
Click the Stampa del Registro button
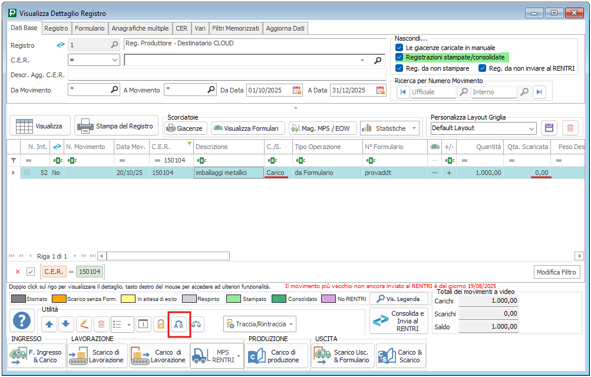pos(116,126)
